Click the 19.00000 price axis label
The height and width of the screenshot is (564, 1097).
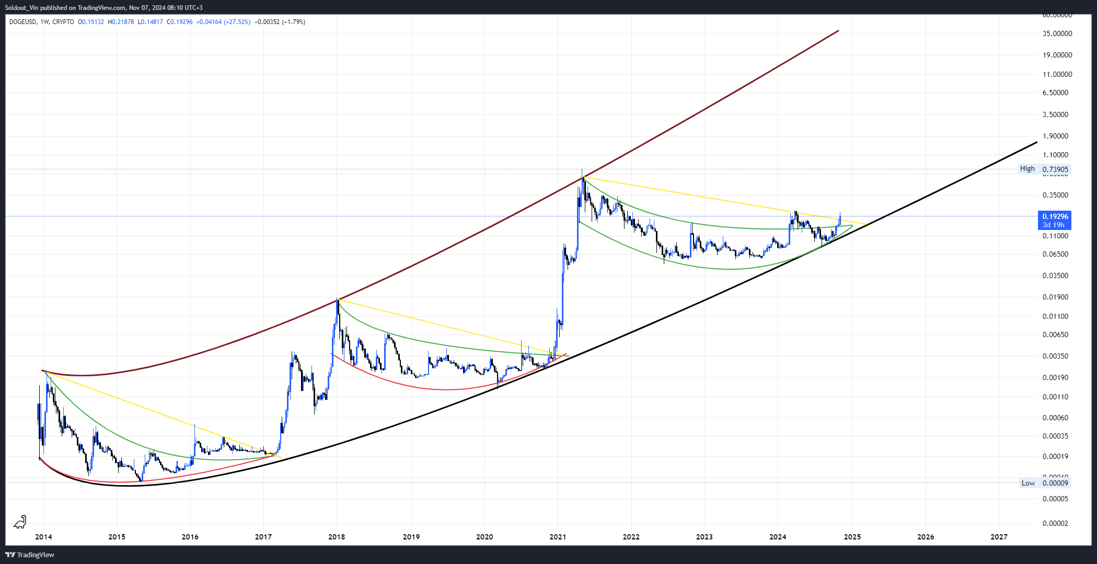click(x=1057, y=55)
